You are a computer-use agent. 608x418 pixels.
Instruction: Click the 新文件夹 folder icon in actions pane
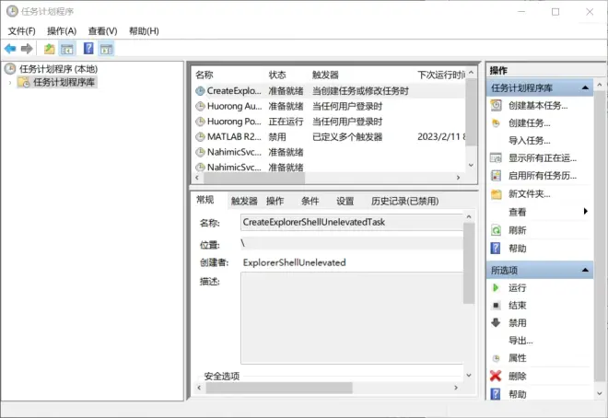click(496, 194)
